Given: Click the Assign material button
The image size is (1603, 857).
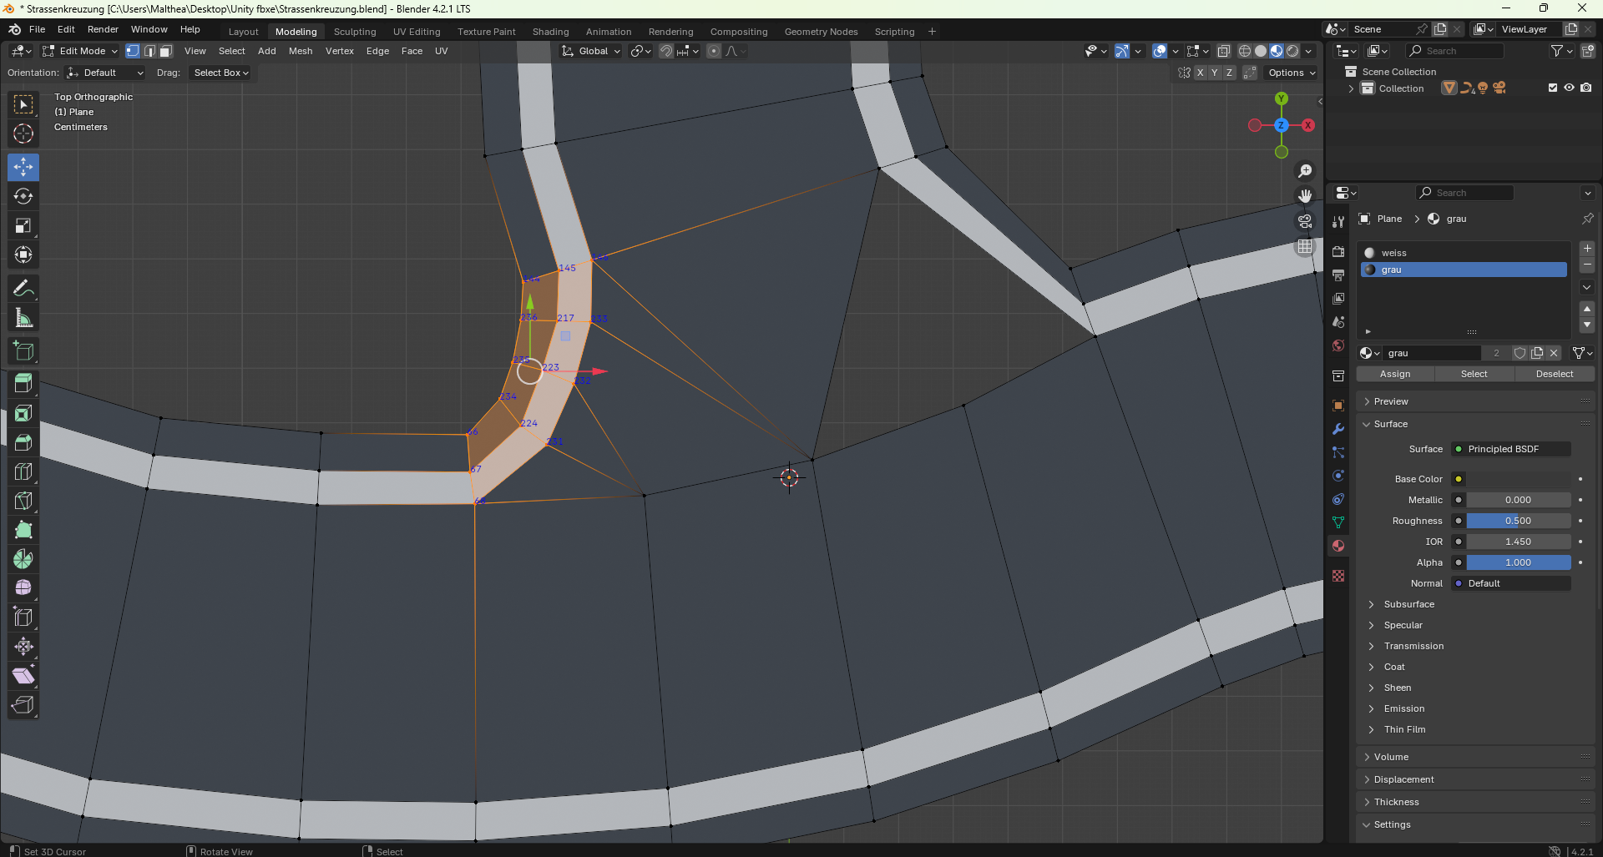Looking at the screenshot, I should [1394, 374].
